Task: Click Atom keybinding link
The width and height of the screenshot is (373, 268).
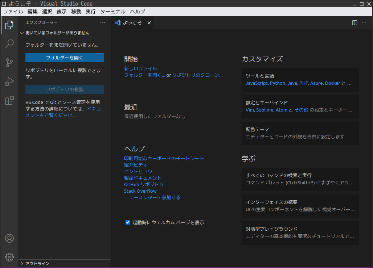Action: click(281, 110)
